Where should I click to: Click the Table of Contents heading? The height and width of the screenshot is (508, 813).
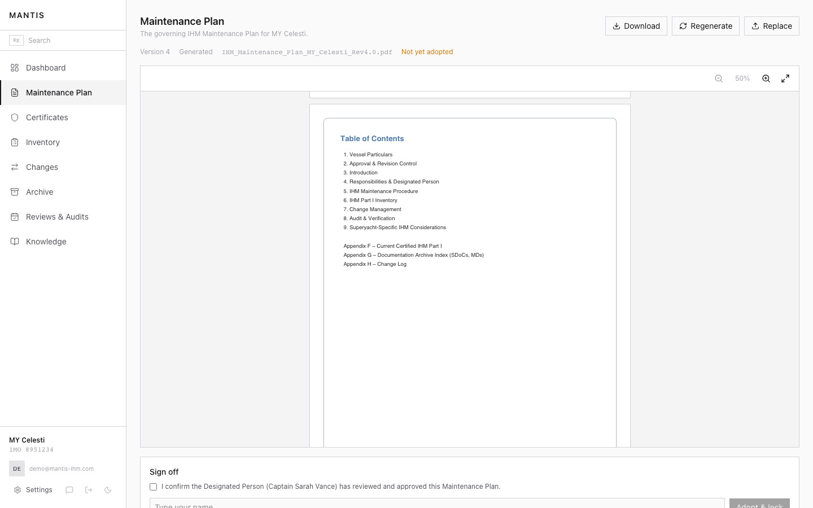[372, 138]
